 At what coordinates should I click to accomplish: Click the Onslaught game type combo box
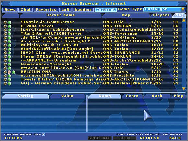[x=162, y=9]
